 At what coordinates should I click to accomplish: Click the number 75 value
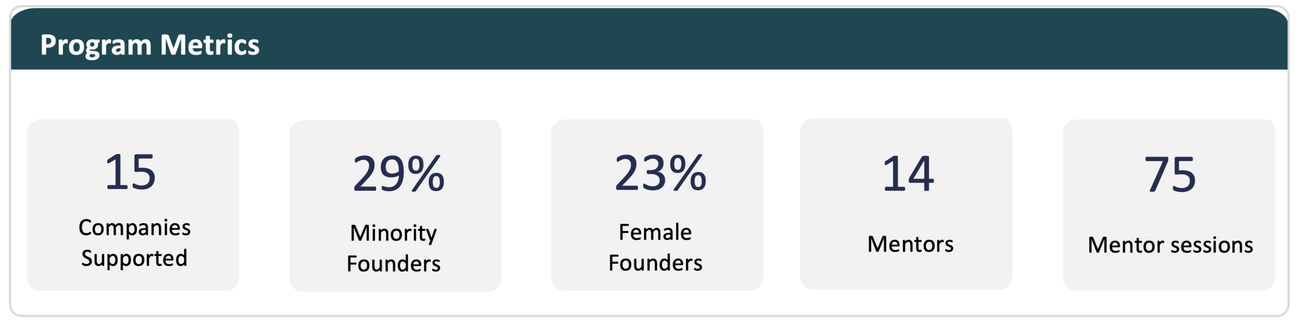coord(1170,175)
